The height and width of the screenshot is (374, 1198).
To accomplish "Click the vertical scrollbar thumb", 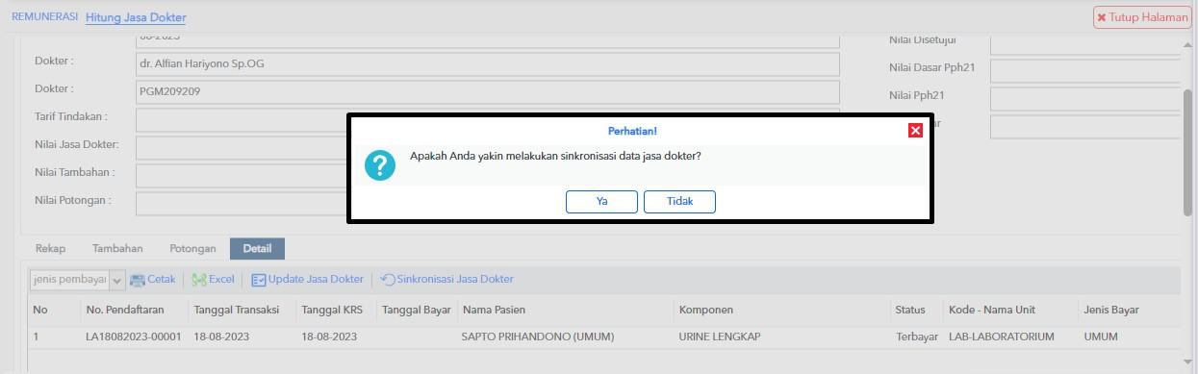I will click(x=1188, y=153).
